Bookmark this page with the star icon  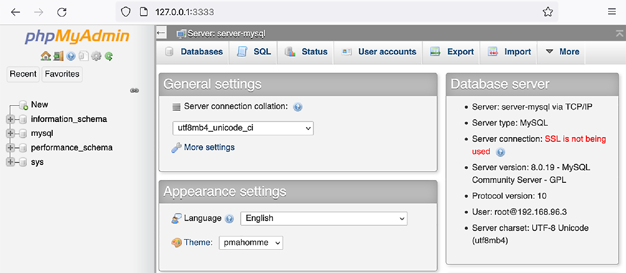548,12
